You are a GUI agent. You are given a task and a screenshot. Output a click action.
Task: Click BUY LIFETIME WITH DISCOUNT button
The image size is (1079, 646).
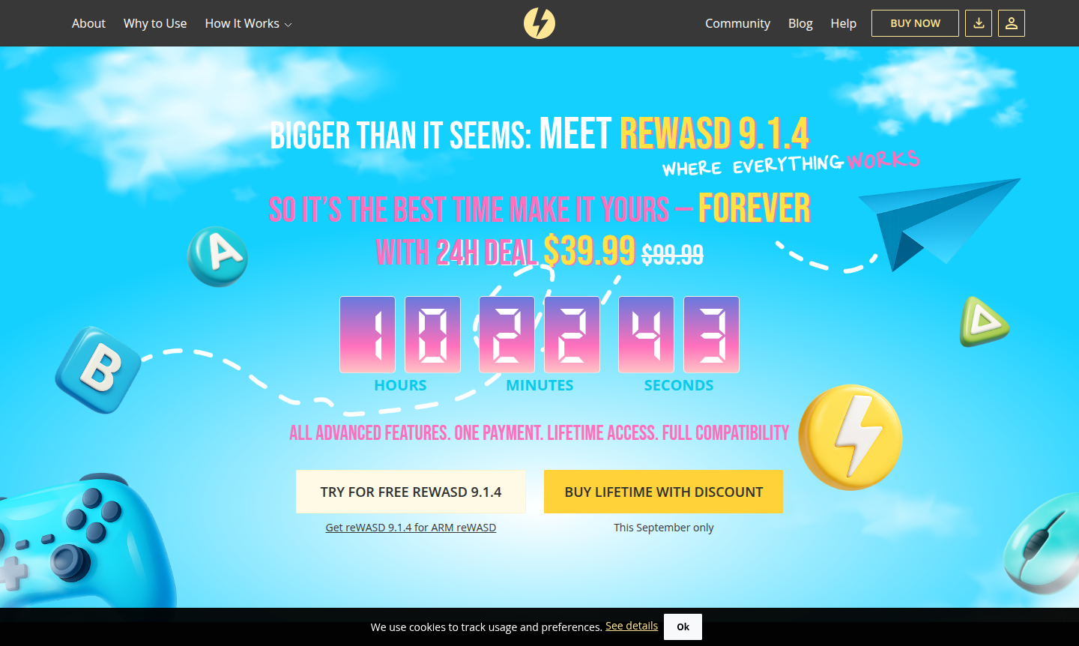pyautogui.click(x=663, y=492)
